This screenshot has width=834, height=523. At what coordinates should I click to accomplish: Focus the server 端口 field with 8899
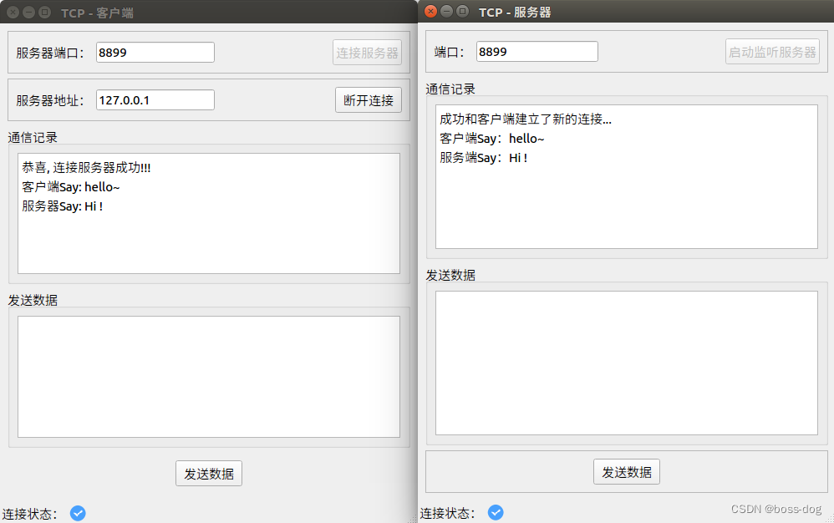[537, 52]
